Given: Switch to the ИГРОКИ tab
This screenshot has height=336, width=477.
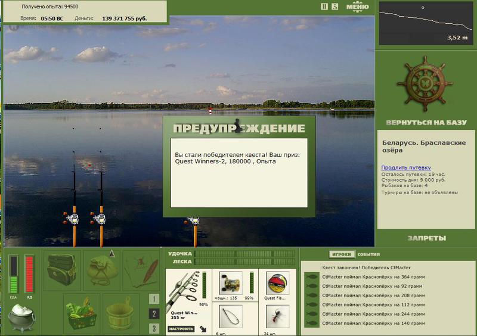Looking at the screenshot, I should pos(342,254).
